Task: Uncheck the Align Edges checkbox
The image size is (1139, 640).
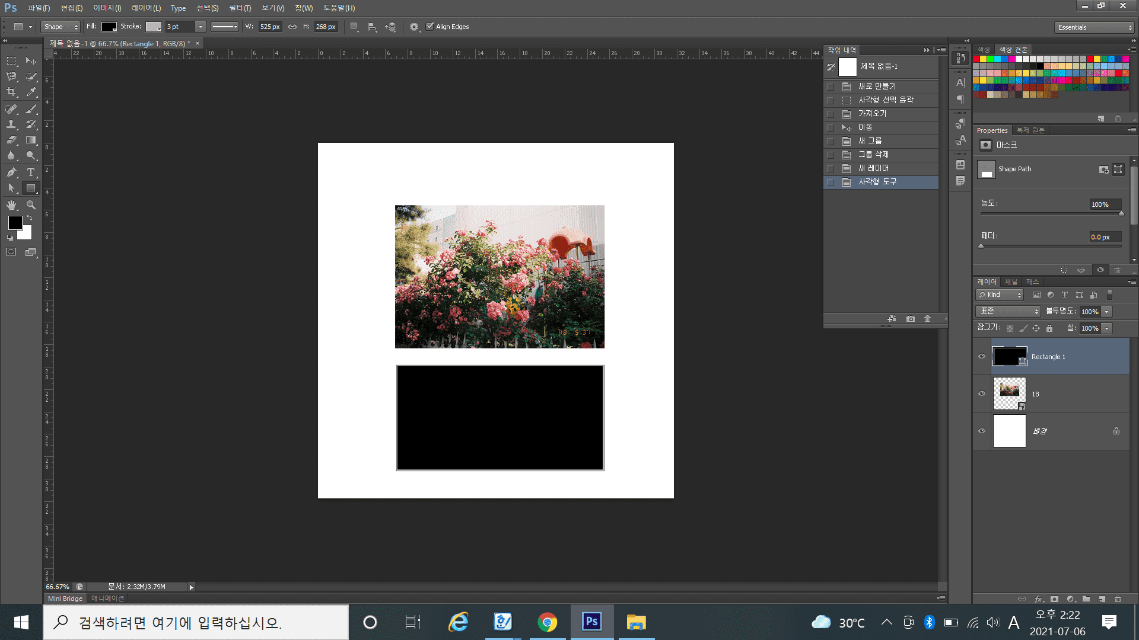Action: tap(430, 27)
